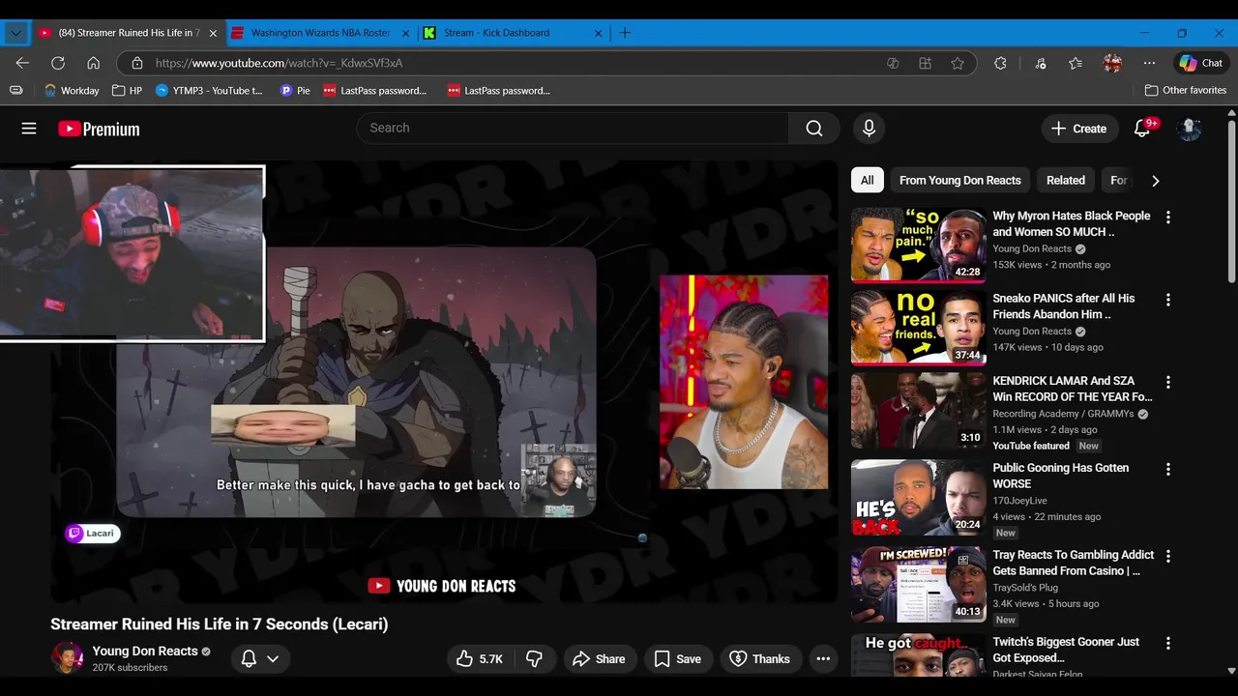Dislike the video thumbs down
Screen dimensions: 1238x696
coord(535,658)
